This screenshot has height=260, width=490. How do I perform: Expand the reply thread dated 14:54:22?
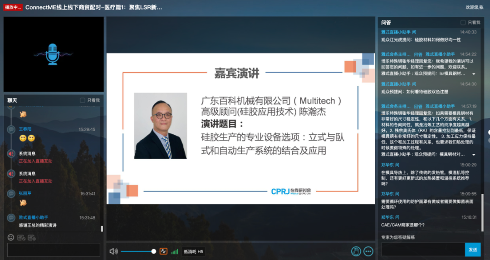(x=474, y=74)
